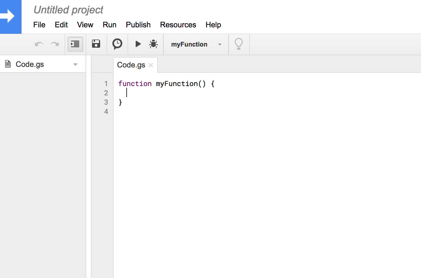Switch to the Code.gs editor tab
421x278 pixels.
pyautogui.click(x=131, y=65)
